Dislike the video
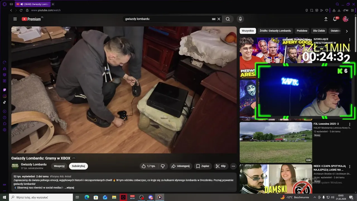Viewport: 357px width, 201px height. tap(163, 166)
